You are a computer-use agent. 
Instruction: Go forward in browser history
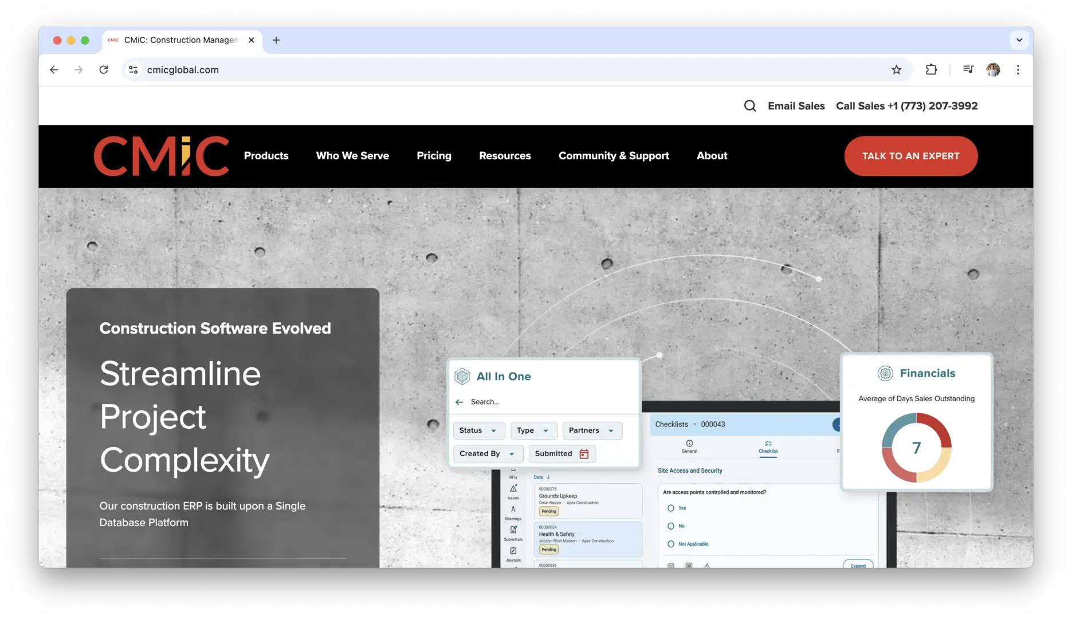click(x=78, y=70)
